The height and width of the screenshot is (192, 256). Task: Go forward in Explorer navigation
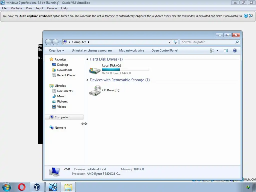55,42
